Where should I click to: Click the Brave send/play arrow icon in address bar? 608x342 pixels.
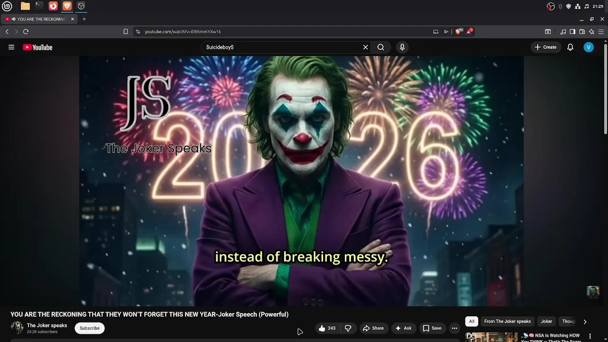(x=446, y=31)
